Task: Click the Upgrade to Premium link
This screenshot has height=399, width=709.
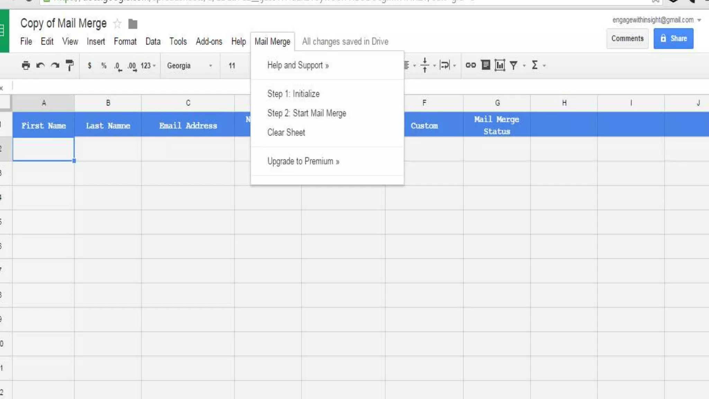Action: [x=303, y=161]
